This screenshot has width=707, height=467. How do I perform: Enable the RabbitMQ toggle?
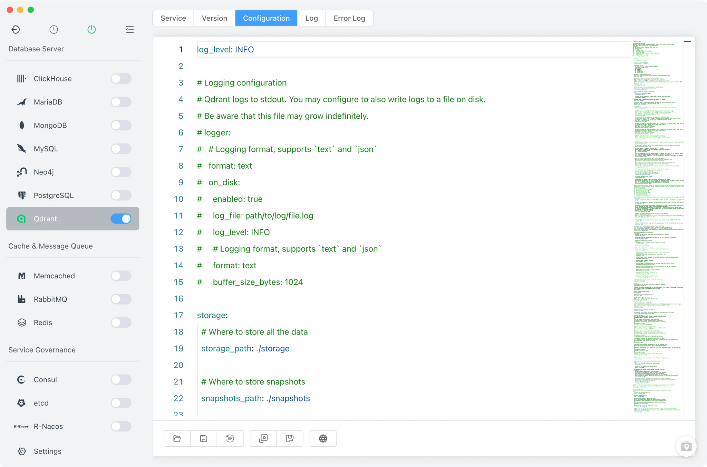coord(121,299)
